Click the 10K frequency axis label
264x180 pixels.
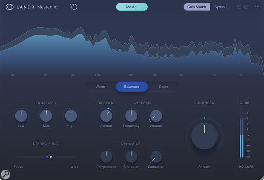(241, 75)
